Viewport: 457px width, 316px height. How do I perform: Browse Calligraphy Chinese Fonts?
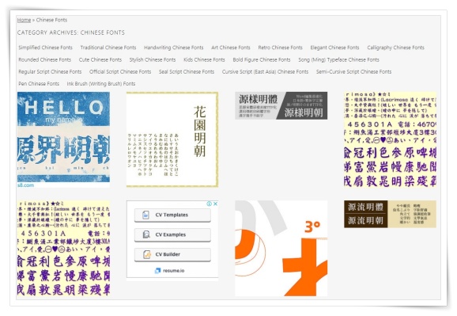[395, 48]
